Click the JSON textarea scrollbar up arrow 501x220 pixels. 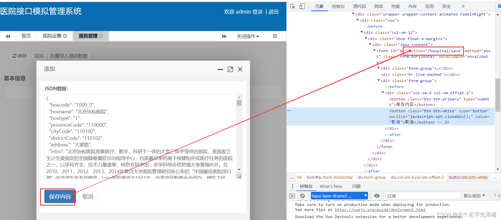[239, 97]
